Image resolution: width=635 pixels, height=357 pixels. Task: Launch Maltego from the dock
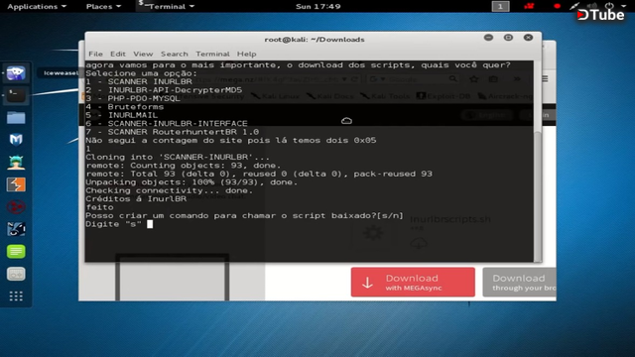[x=16, y=207]
